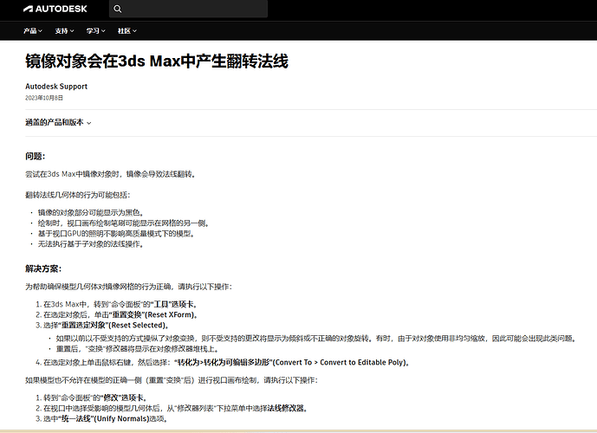Click the Autodesk Support author name
The image size is (597, 433).
click(x=56, y=87)
